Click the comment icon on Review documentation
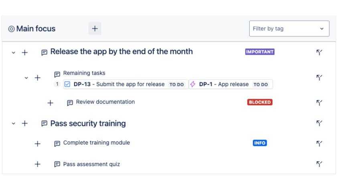Screen dimensions: 338x192 point(70,103)
